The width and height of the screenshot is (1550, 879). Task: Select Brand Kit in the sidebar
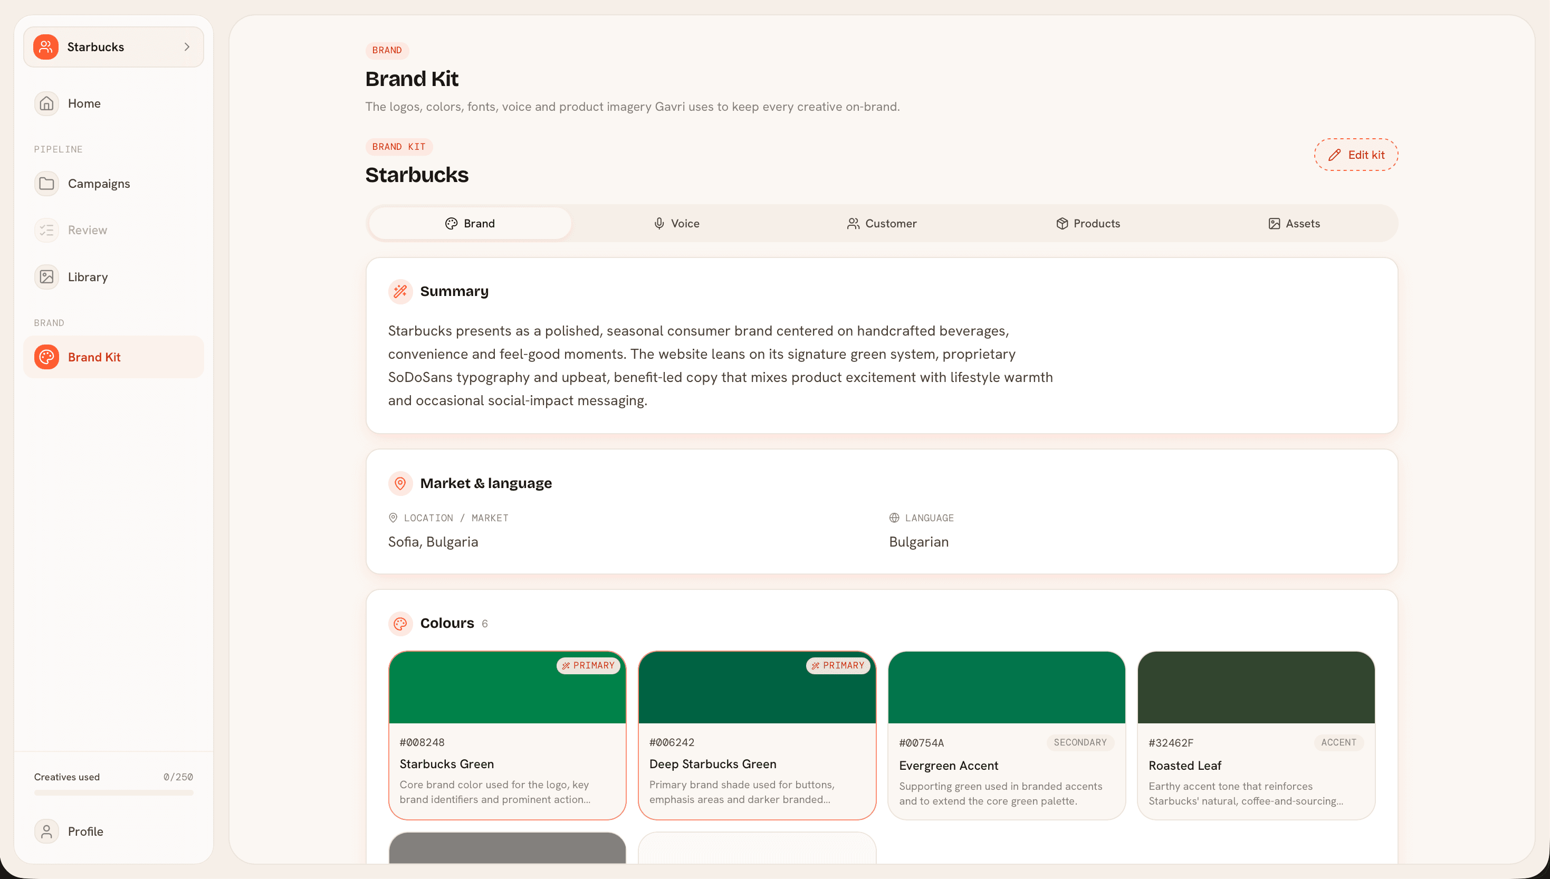point(113,357)
